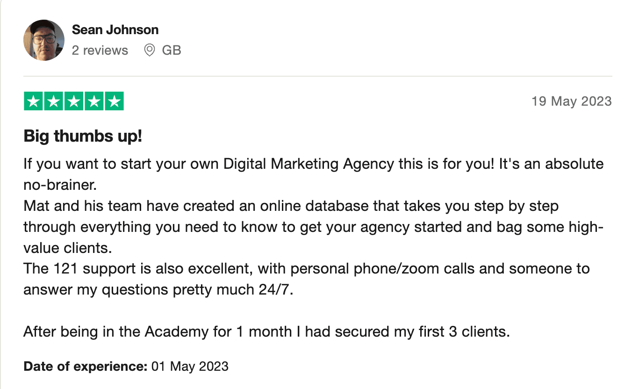Click the "Mat and his team" paragraph line
This screenshot has width=632, height=389.
tap(291, 206)
